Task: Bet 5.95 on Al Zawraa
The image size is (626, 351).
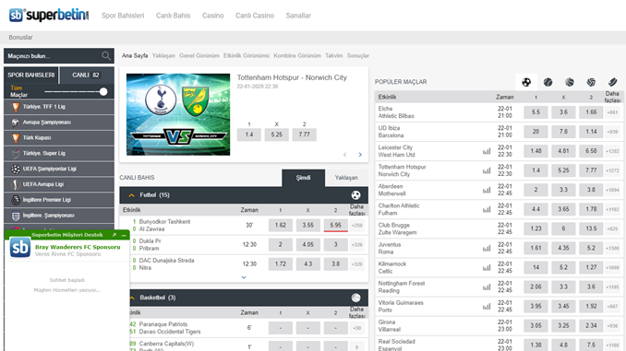Action: (x=335, y=225)
